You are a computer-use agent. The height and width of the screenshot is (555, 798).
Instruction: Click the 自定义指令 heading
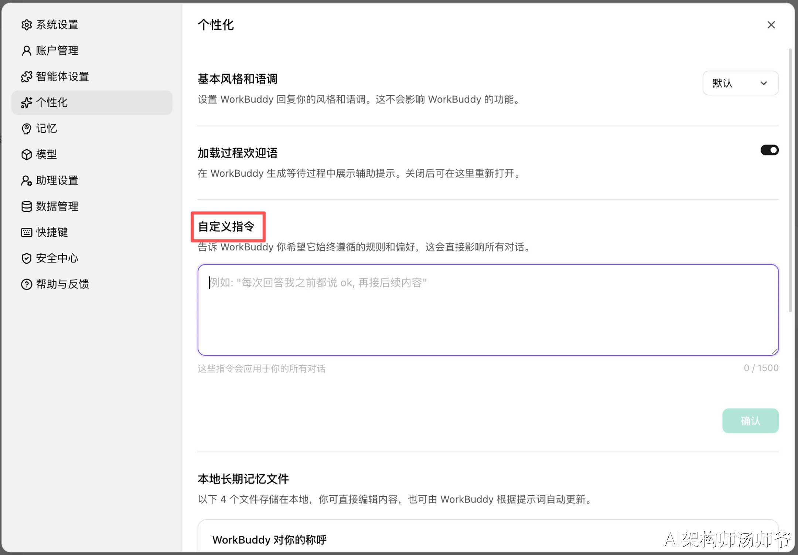[x=226, y=227]
